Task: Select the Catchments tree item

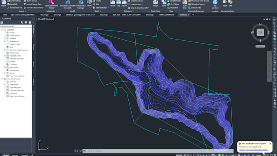Action: tap(14, 53)
